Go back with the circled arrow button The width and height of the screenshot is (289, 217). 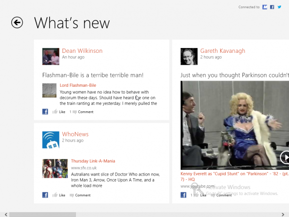tap(17, 23)
